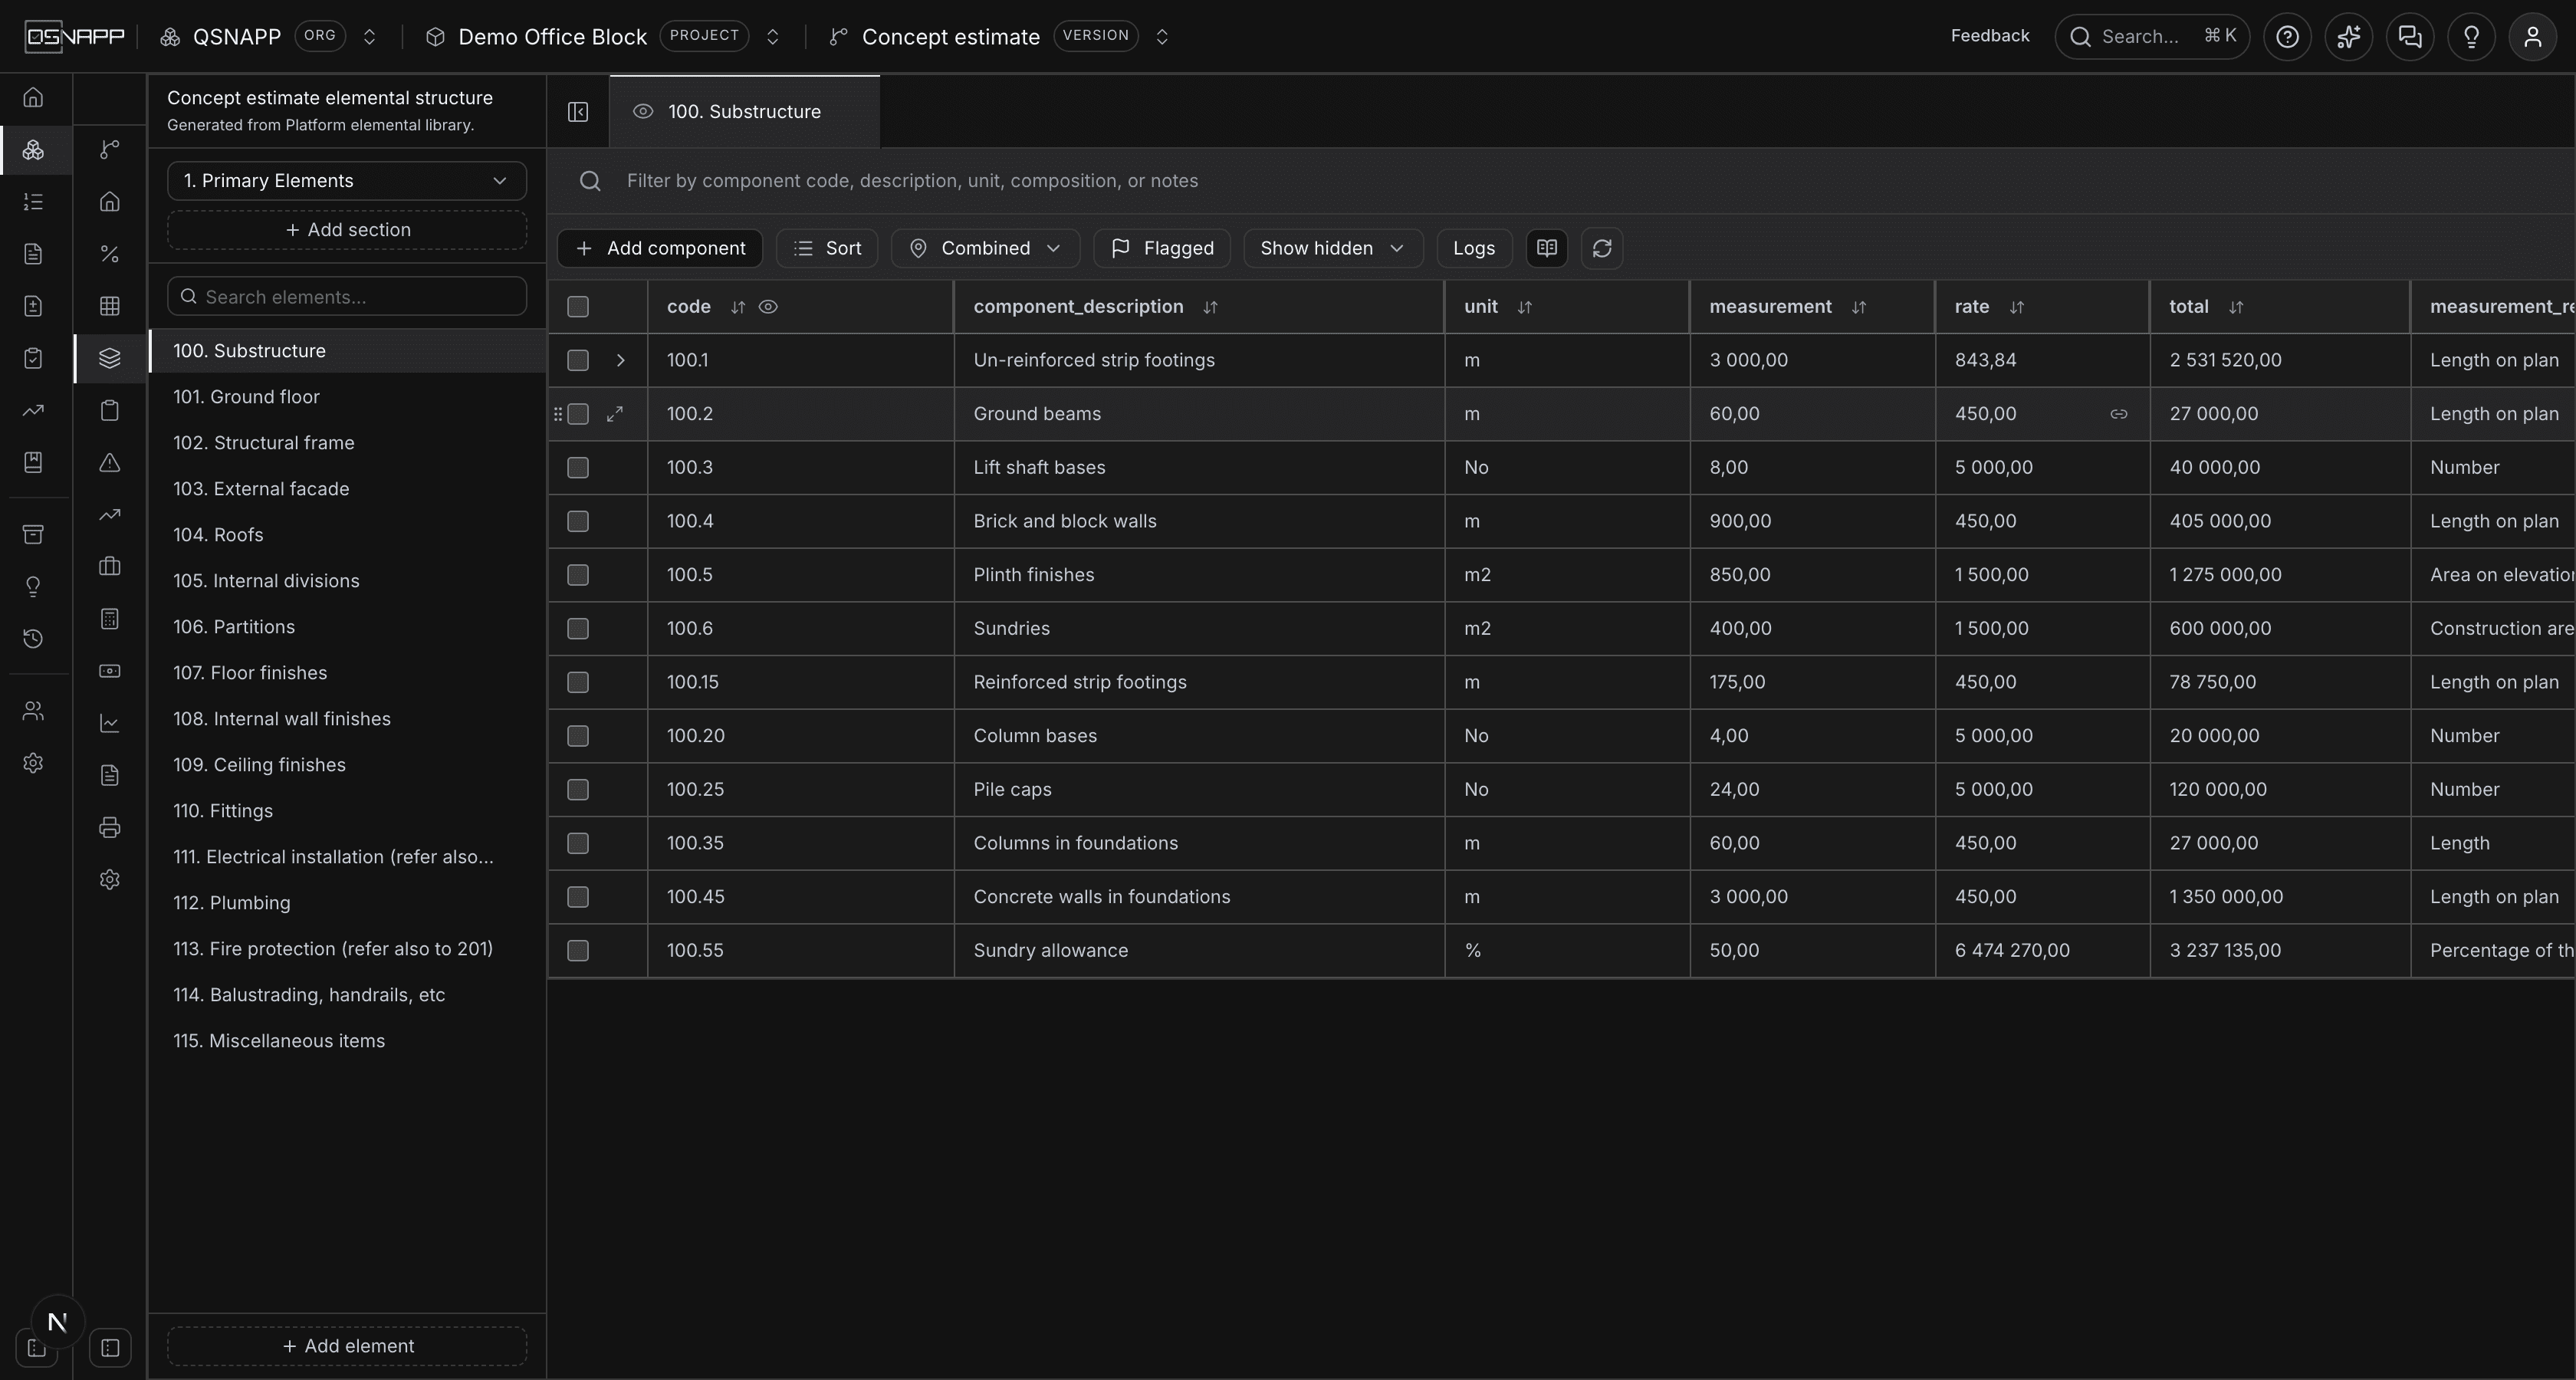Open the Concept estimate version switcher

[1162, 37]
